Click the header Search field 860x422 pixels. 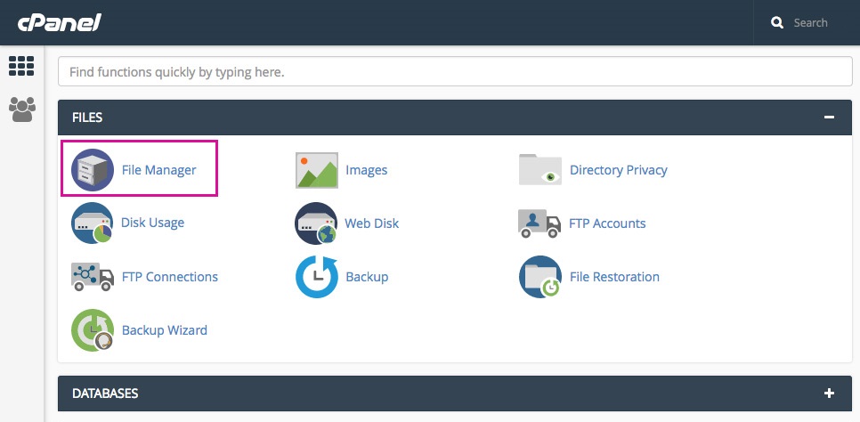click(x=811, y=22)
